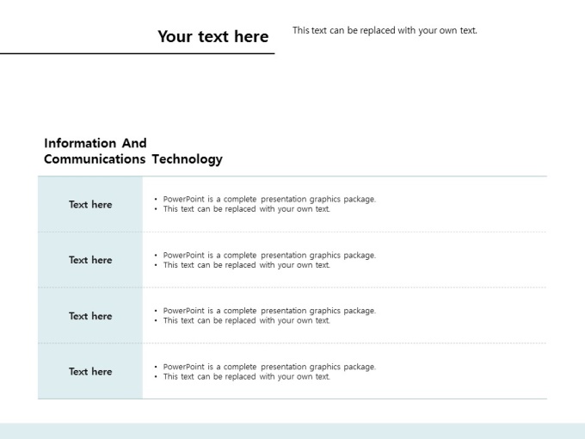This screenshot has width=585, height=439.
Task: Select the fourth row's "This text can be replaced" bullet
Action: [x=246, y=377]
